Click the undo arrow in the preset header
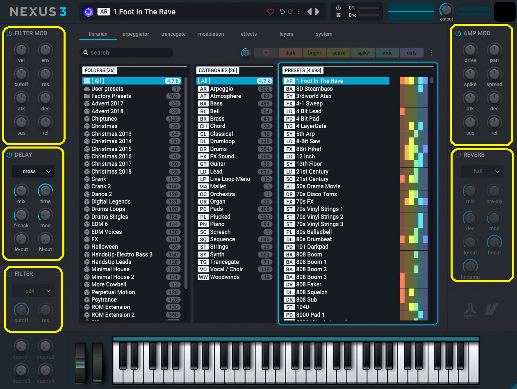The height and width of the screenshot is (389, 517). point(282,12)
